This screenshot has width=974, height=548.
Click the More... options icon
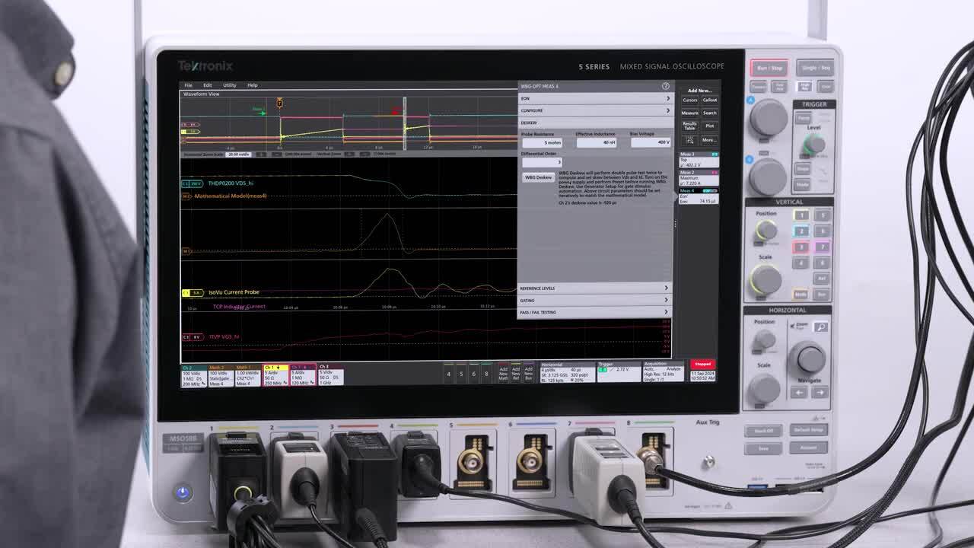tap(709, 139)
